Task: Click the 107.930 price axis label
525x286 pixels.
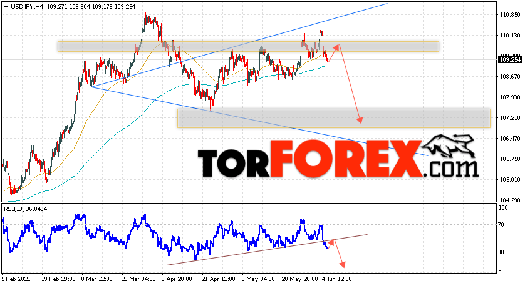Action: (509, 97)
